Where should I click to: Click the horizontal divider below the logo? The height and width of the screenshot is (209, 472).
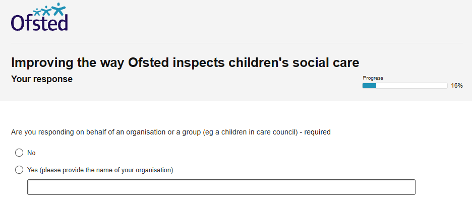(237, 43)
